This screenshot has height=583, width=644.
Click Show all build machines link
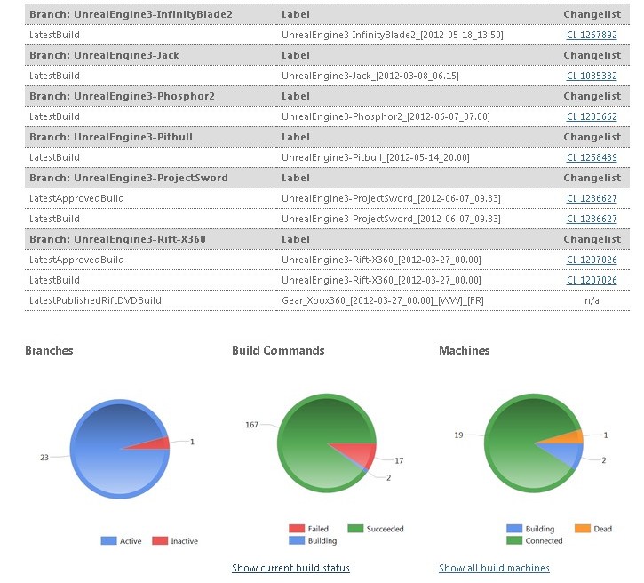point(494,568)
